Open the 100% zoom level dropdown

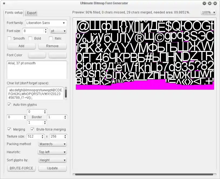coord(208,12)
